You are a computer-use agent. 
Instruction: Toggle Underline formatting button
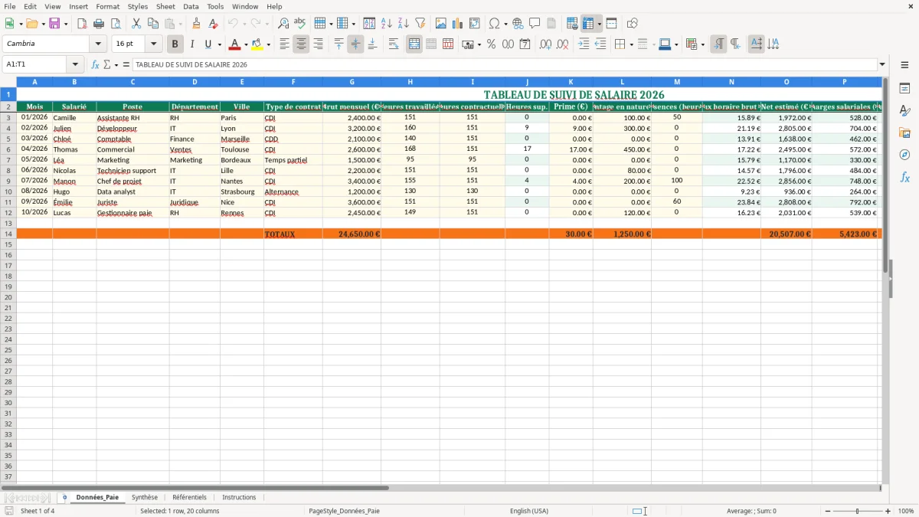pyautogui.click(x=208, y=44)
